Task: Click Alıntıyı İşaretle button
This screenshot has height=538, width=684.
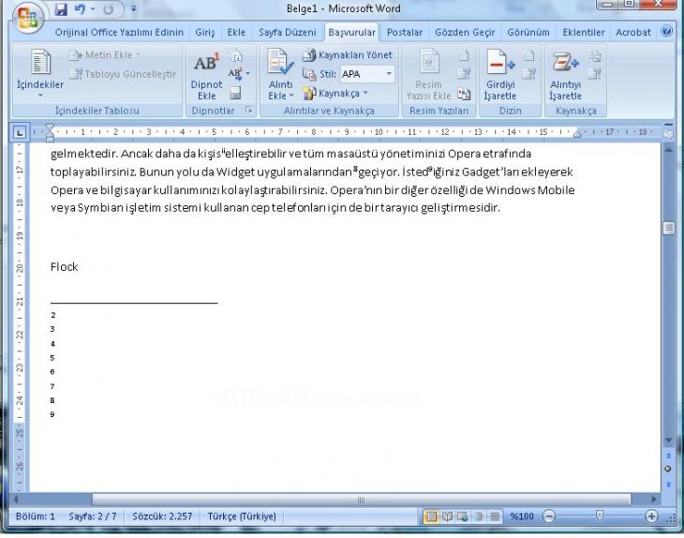Action: pyautogui.click(x=565, y=75)
